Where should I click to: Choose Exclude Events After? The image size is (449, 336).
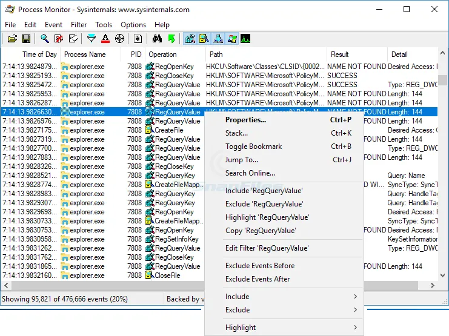[x=284, y=279]
